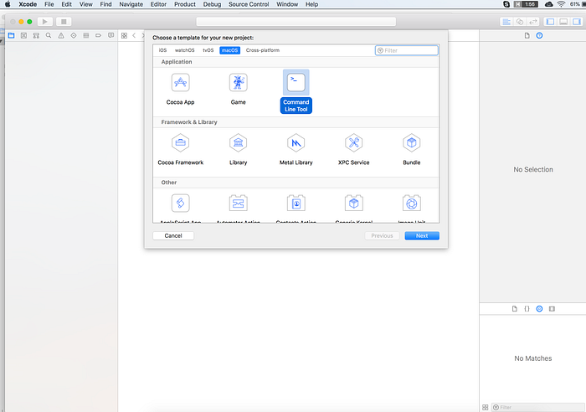
Task: Select the XPC Service template
Action: click(x=353, y=150)
